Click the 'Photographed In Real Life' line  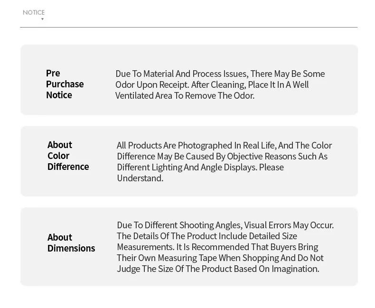point(224,145)
